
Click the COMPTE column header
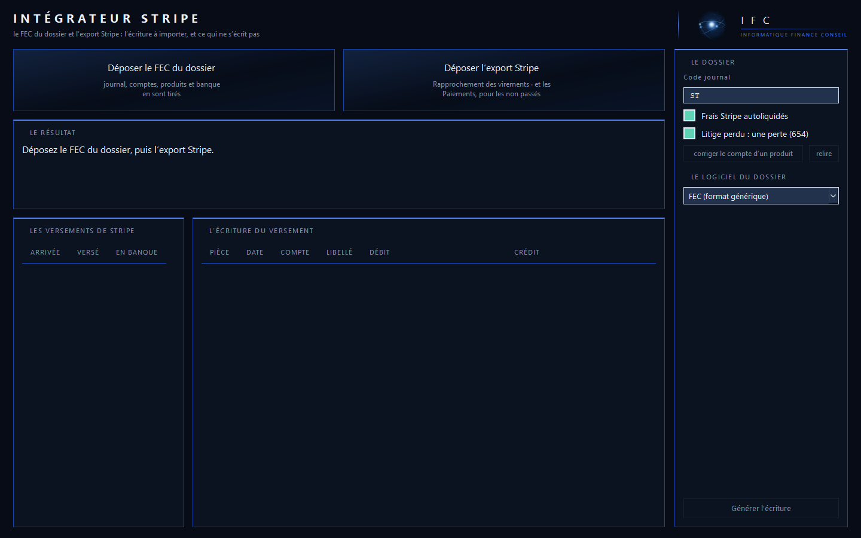(x=295, y=252)
